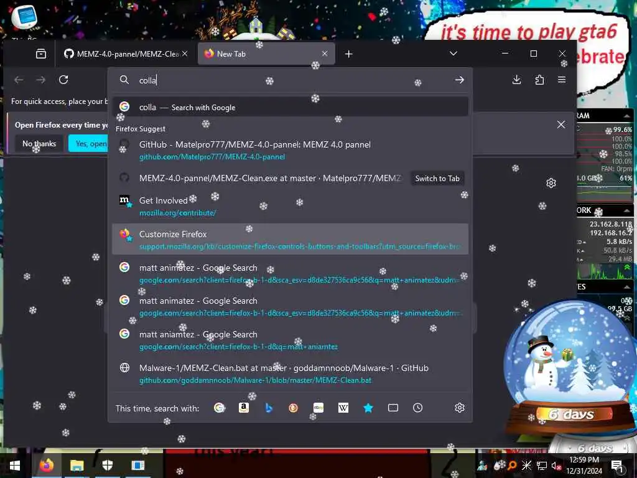Screen dimensions: 637x478
Task: Collapse the RAM section of system monitor
Action: tap(627, 116)
